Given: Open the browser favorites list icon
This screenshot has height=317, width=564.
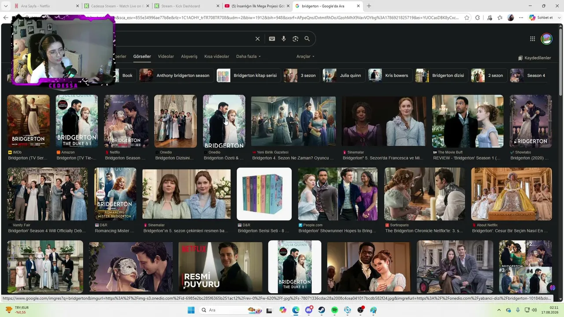Looking at the screenshot, I should (500, 18).
